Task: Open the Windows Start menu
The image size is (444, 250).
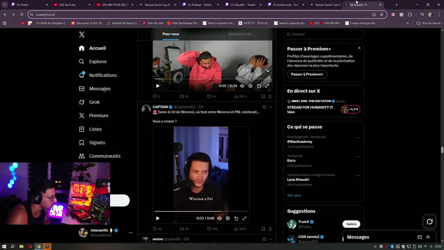Action: (x=4, y=247)
